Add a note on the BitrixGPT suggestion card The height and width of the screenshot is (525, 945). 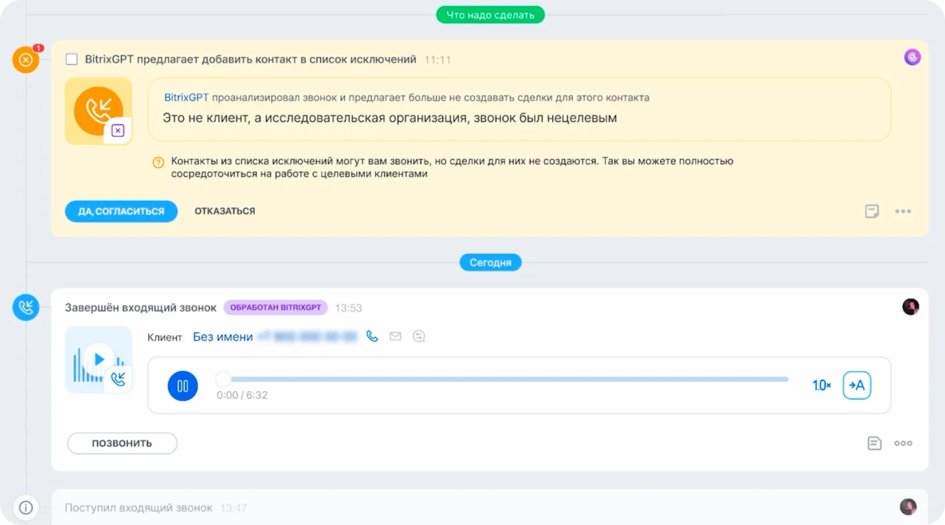[872, 211]
